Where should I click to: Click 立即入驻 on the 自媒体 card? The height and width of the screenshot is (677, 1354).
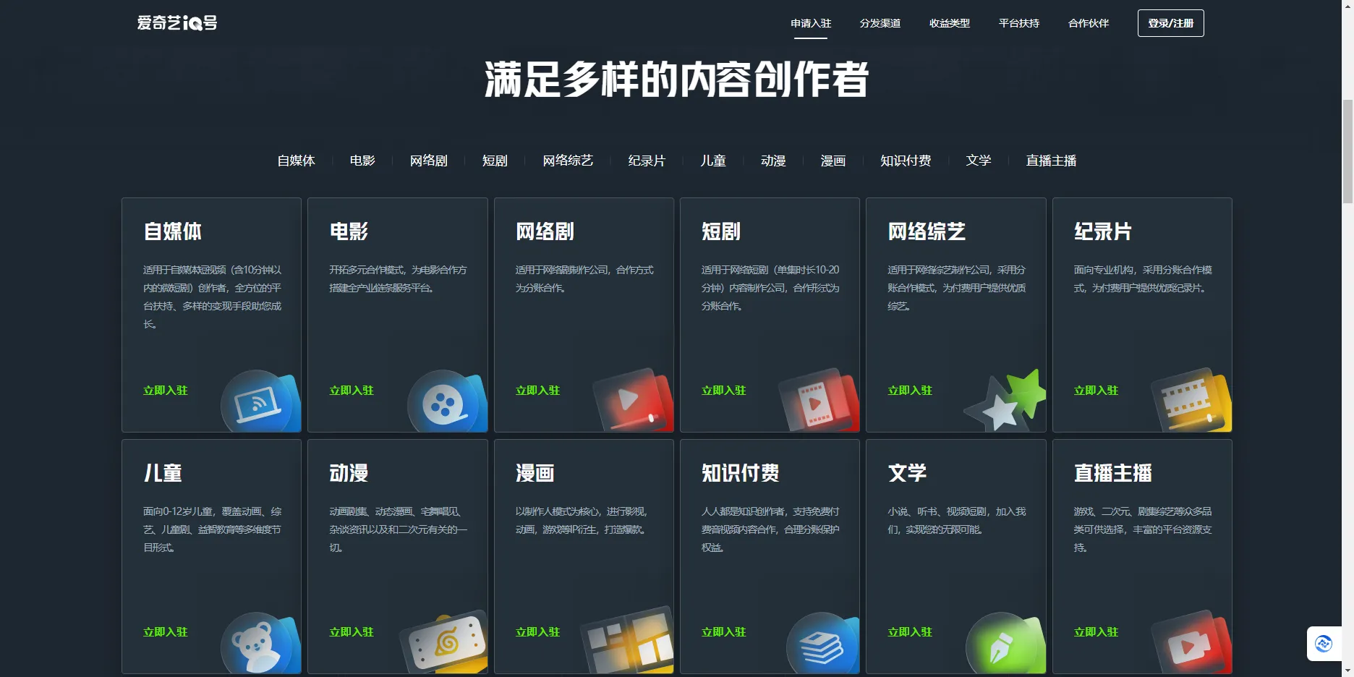click(x=166, y=391)
